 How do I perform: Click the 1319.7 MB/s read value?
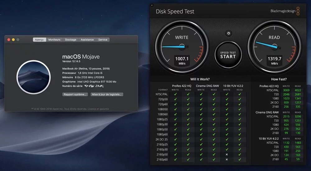(275, 61)
